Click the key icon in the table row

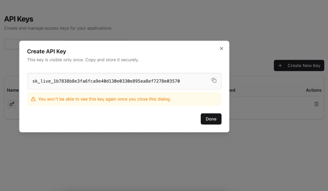(x=12, y=104)
